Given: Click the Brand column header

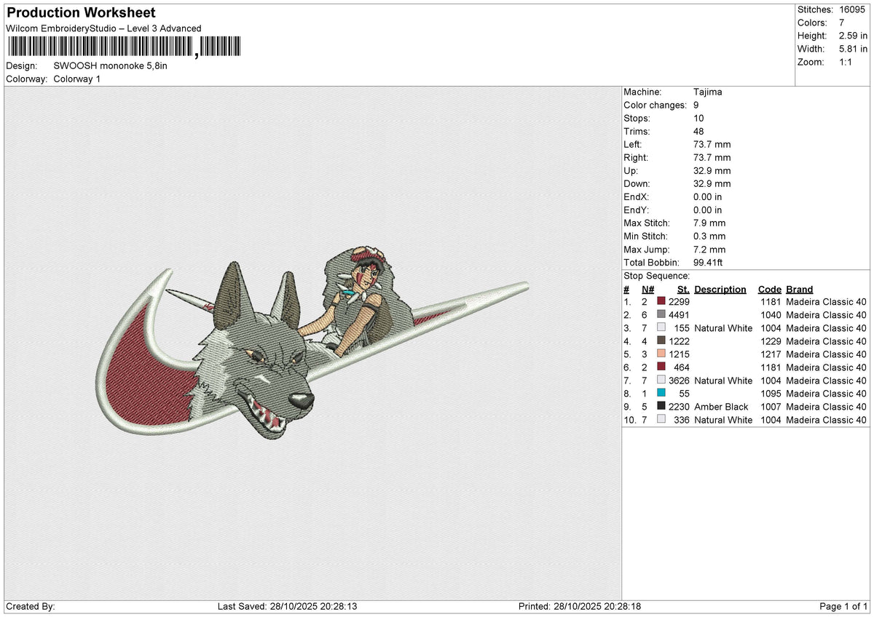Looking at the screenshot, I should (800, 289).
